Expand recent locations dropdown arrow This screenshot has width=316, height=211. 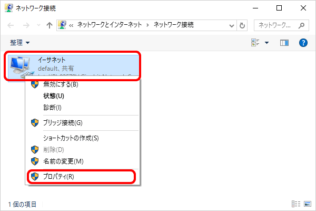pyautogui.click(x=38, y=25)
